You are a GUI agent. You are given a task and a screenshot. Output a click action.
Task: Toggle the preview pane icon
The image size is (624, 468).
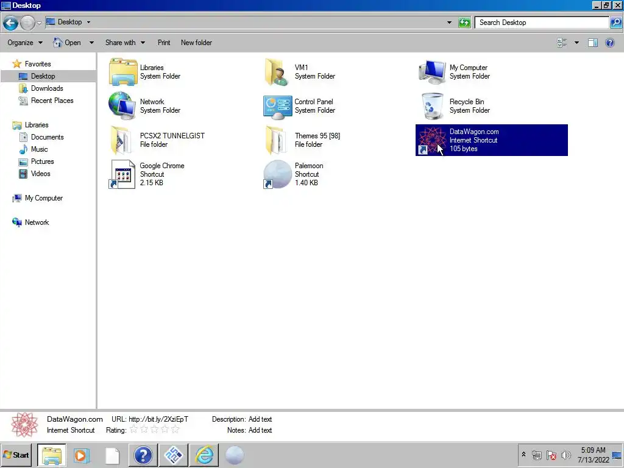(x=592, y=43)
